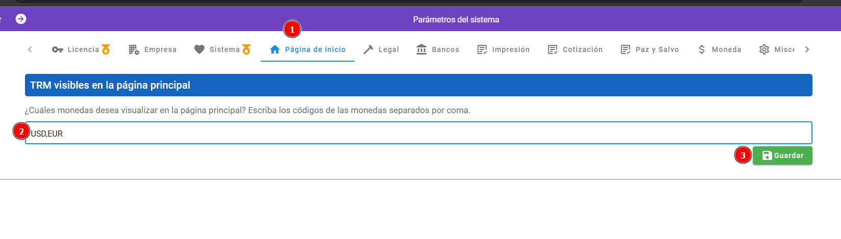Click the forward arrow icon in purple header
Viewport: 841px width, 239px height.
(21, 19)
